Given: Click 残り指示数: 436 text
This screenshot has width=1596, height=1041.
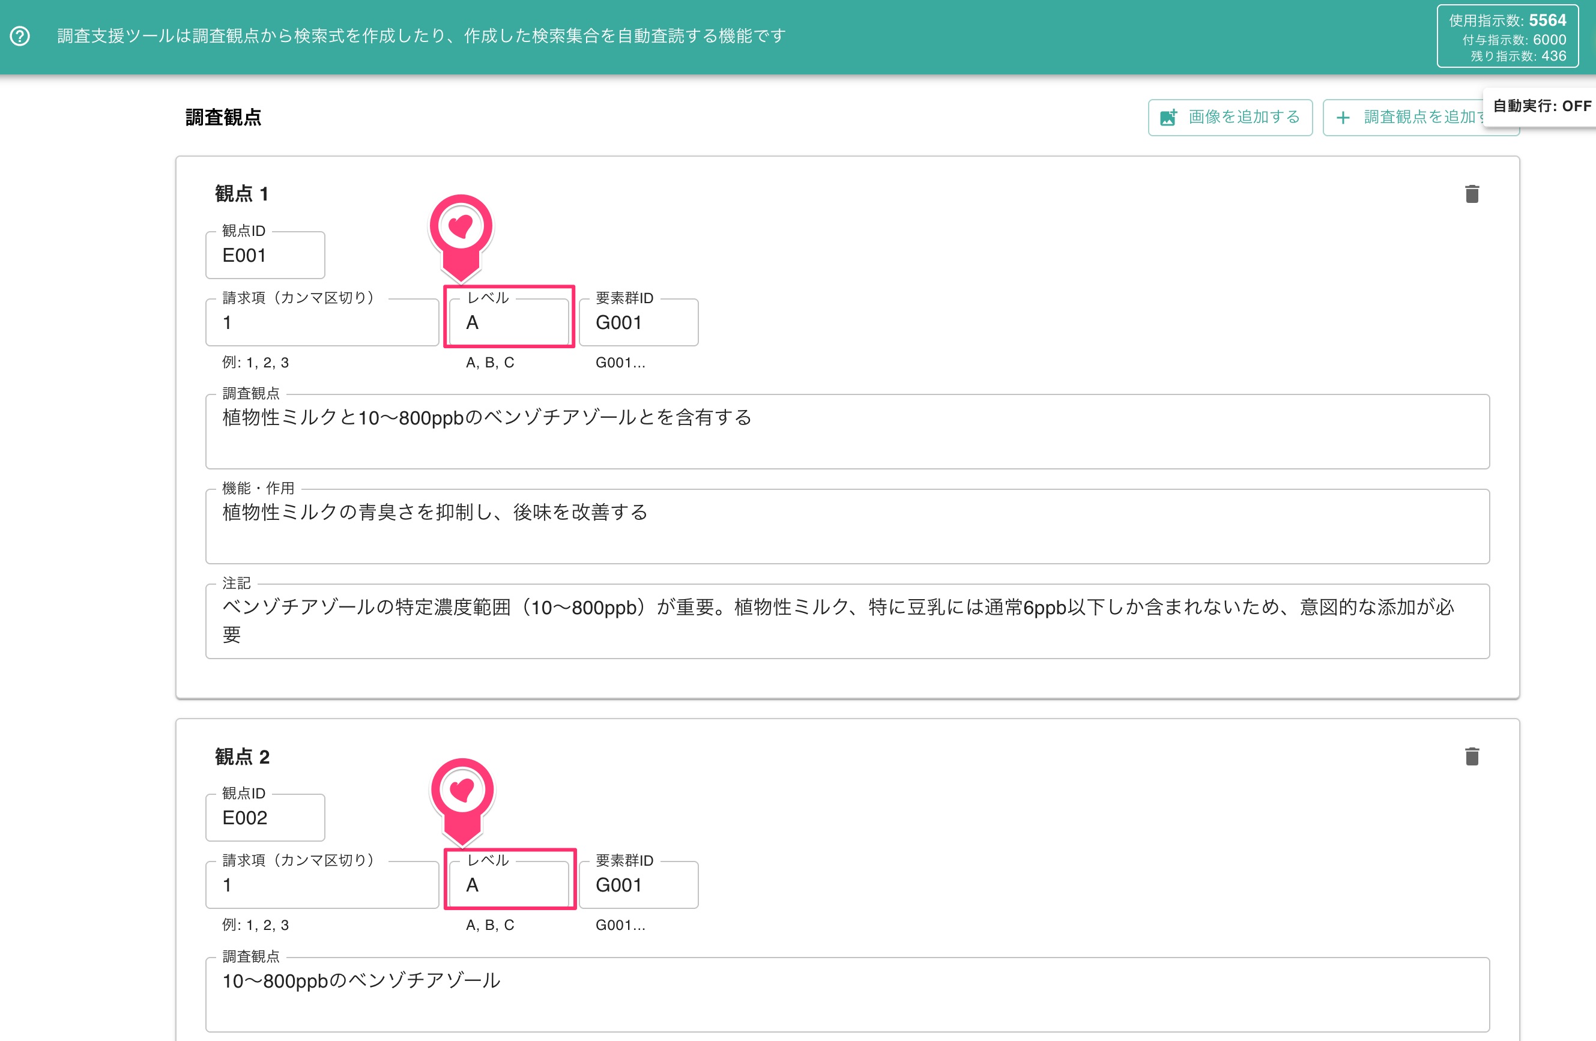Looking at the screenshot, I should click(x=1518, y=56).
